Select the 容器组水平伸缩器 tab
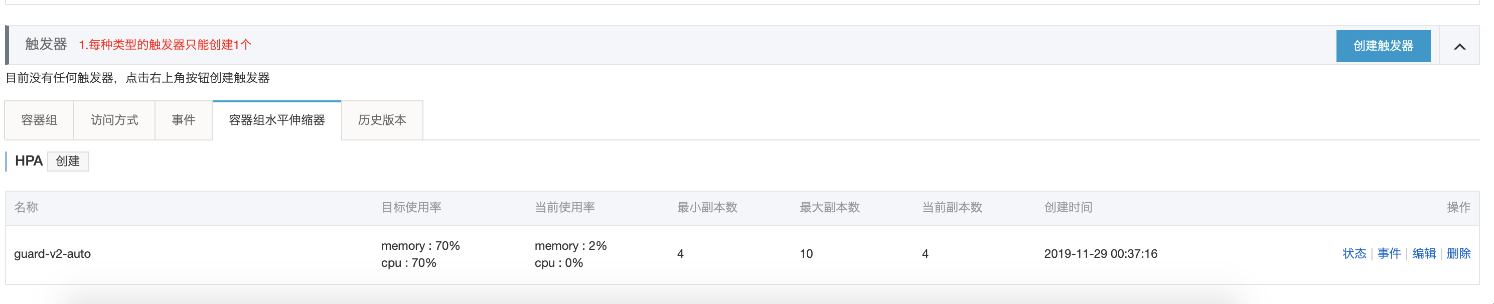This screenshot has height=304, width=1494. click(x=276, y=120)
